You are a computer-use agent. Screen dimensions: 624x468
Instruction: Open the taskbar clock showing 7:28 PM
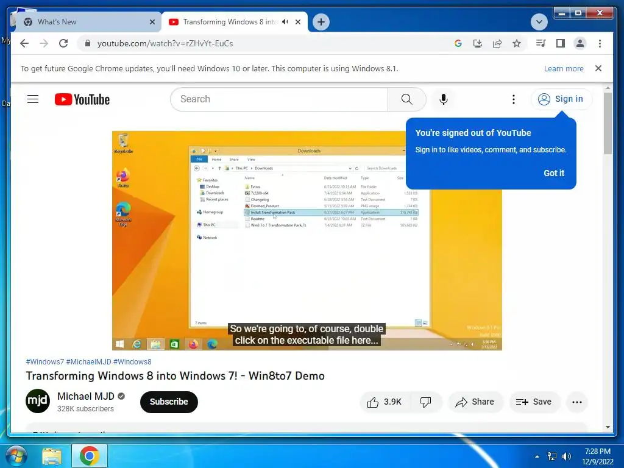coord(597,456)
